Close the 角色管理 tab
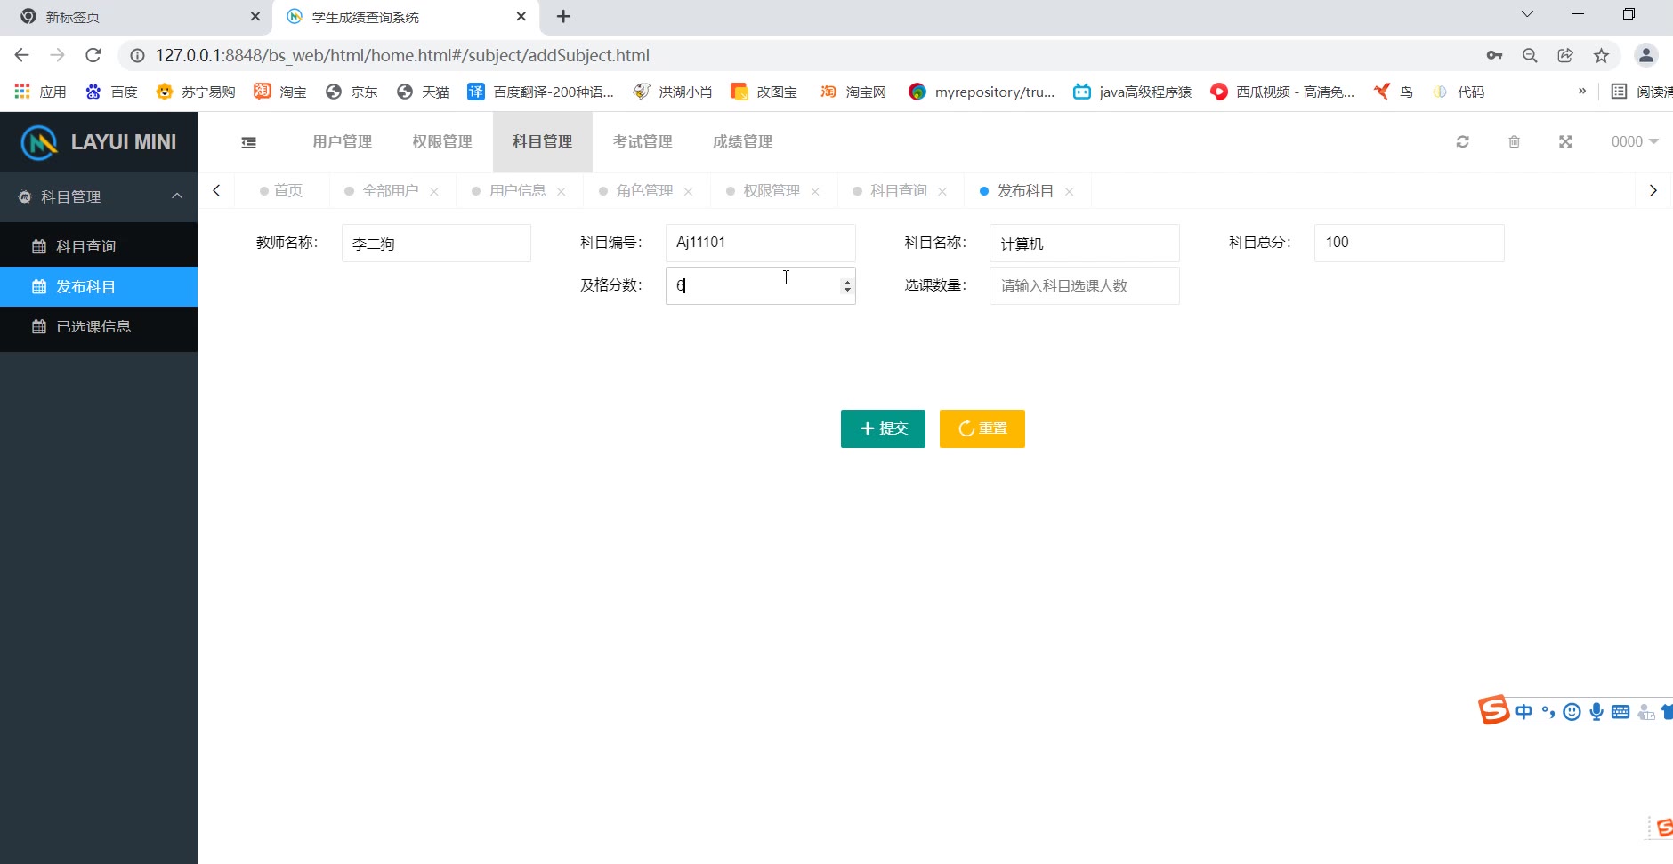The height and width of the screenshot is (864, 1673). coord(688,192)
